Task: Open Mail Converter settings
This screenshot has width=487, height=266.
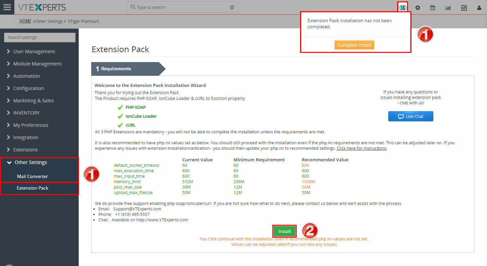Action: tap(32, 176)
